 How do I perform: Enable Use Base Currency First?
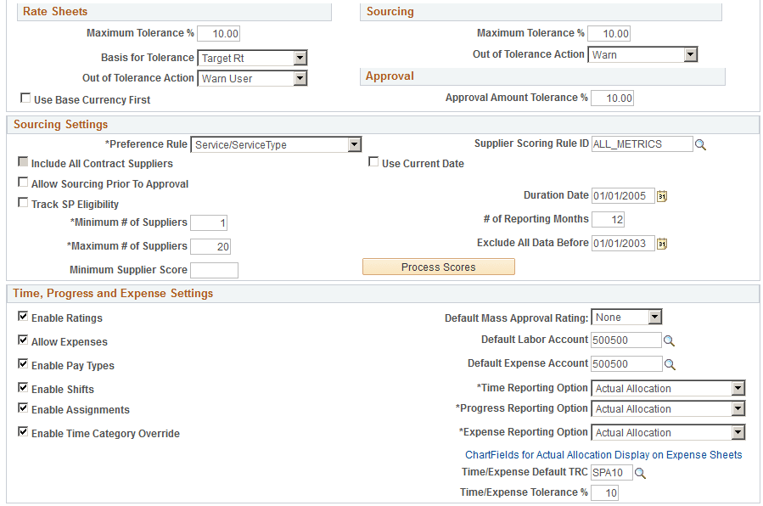coord(25,98)
